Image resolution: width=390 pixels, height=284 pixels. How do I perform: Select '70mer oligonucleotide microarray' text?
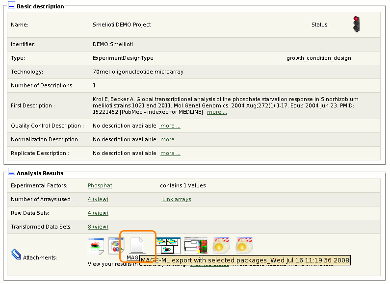click(x=138, y=72)
